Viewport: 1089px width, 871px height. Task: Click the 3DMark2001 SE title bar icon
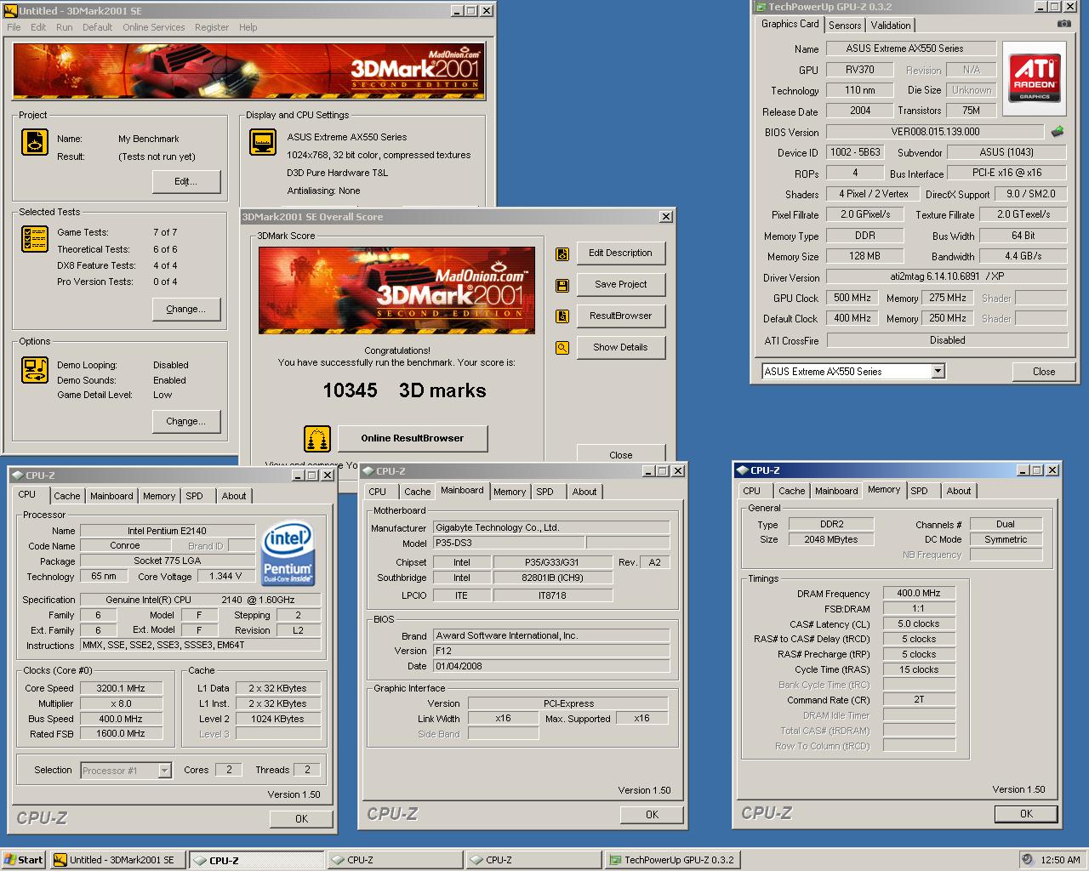(x=11, y=11)
